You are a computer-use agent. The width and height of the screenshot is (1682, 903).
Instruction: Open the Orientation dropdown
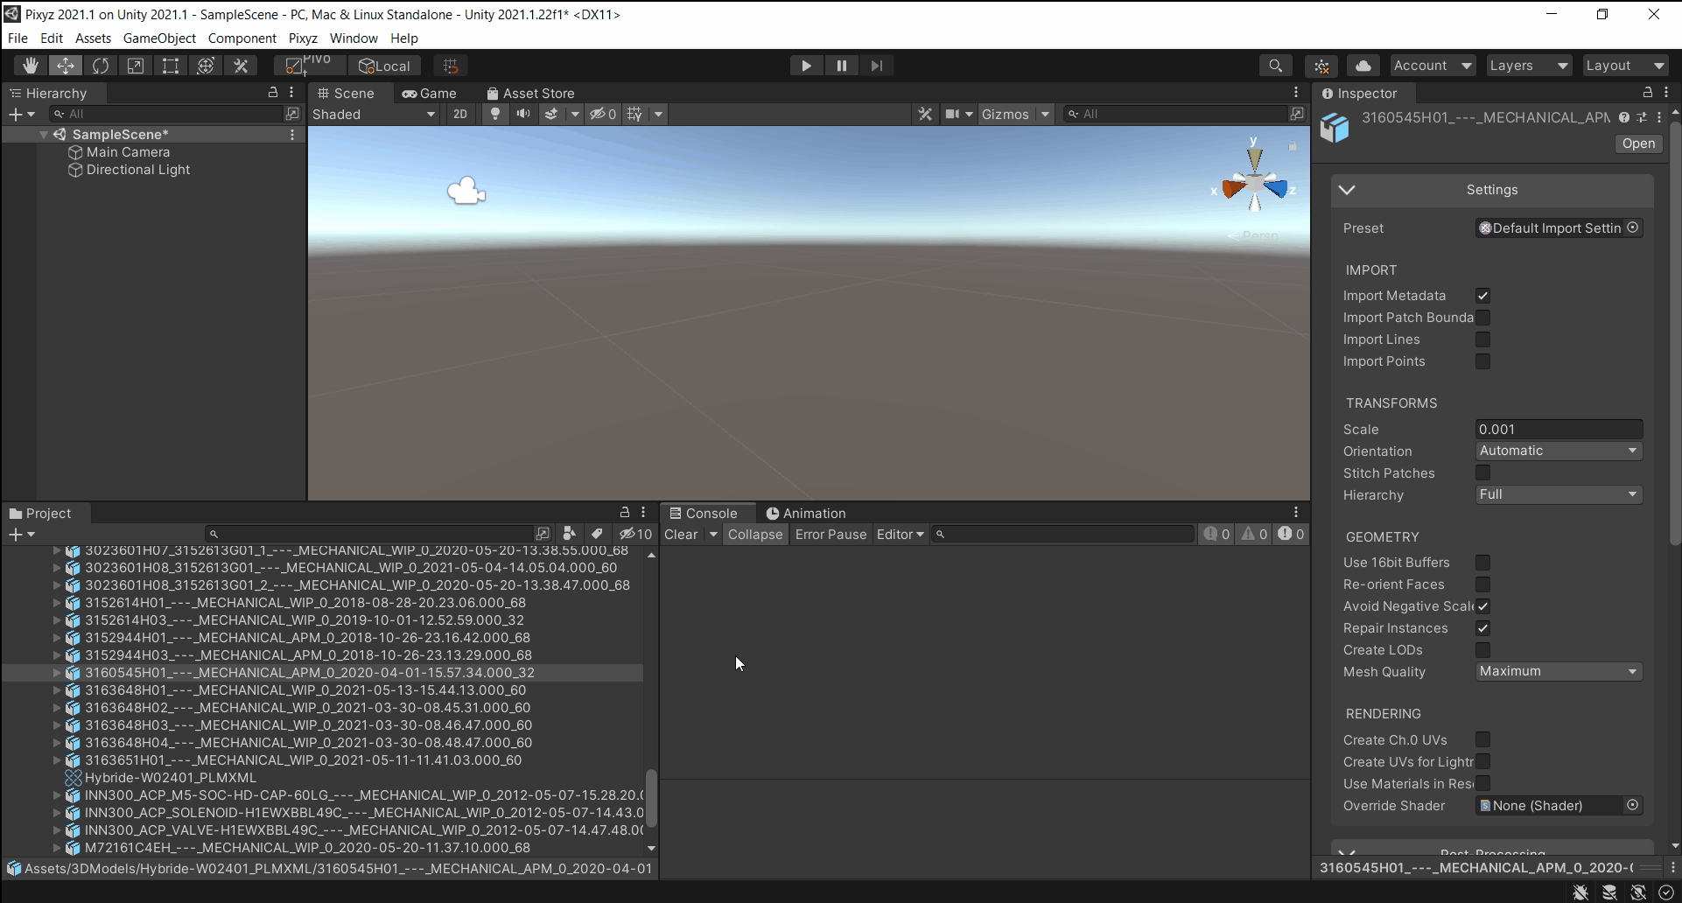pyautogui.click(x=1558, y=451)
